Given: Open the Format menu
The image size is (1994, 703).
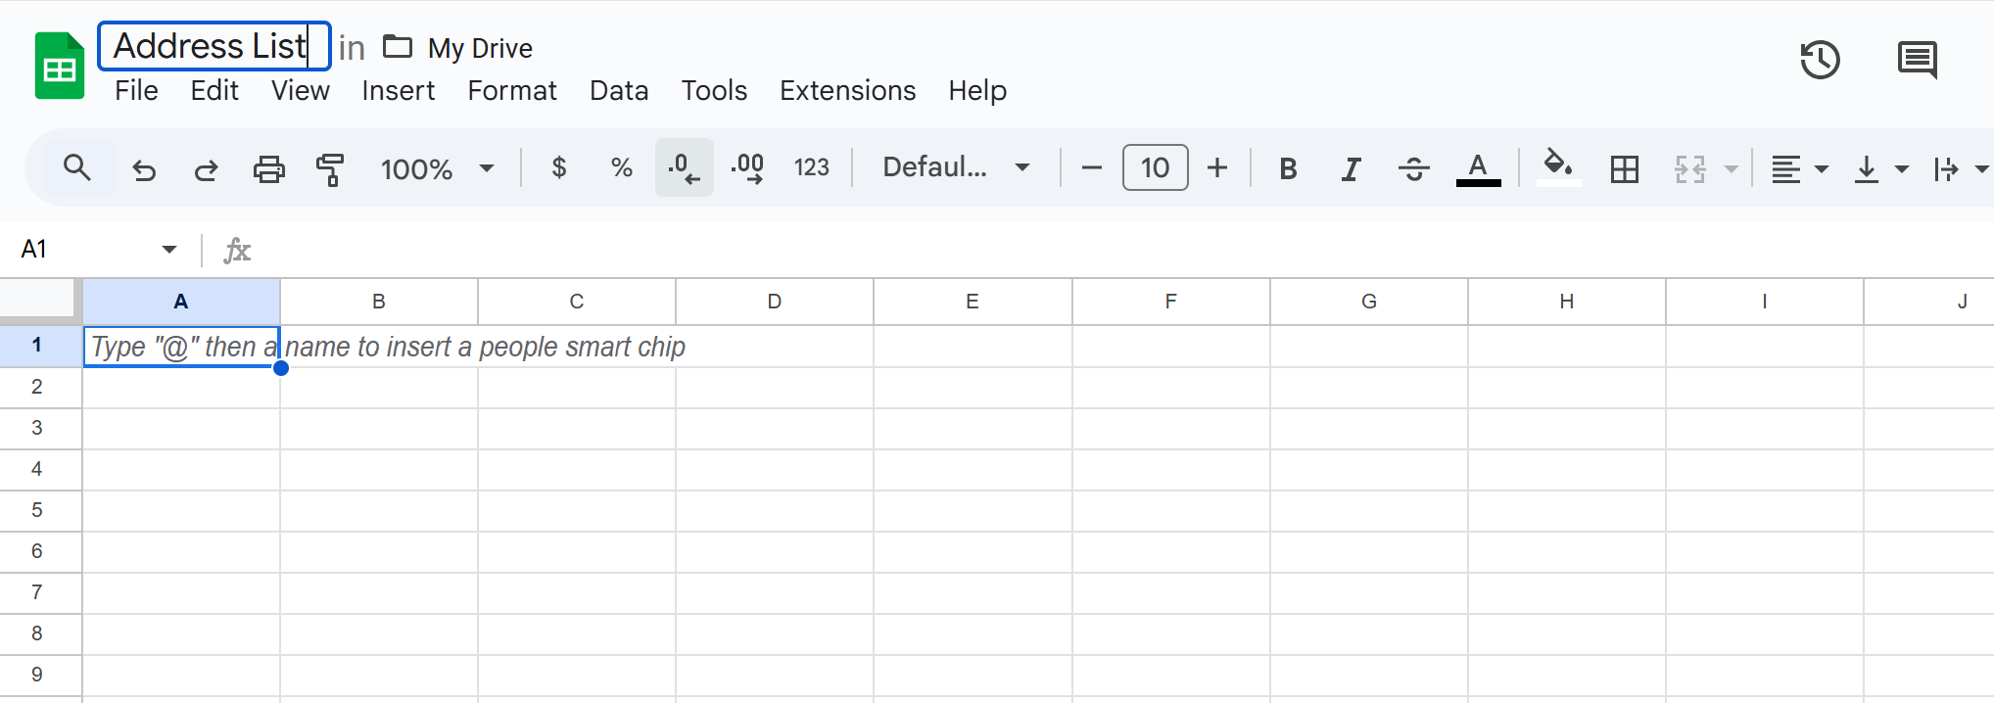Looking at the screenshot, I should coord(511,90).
